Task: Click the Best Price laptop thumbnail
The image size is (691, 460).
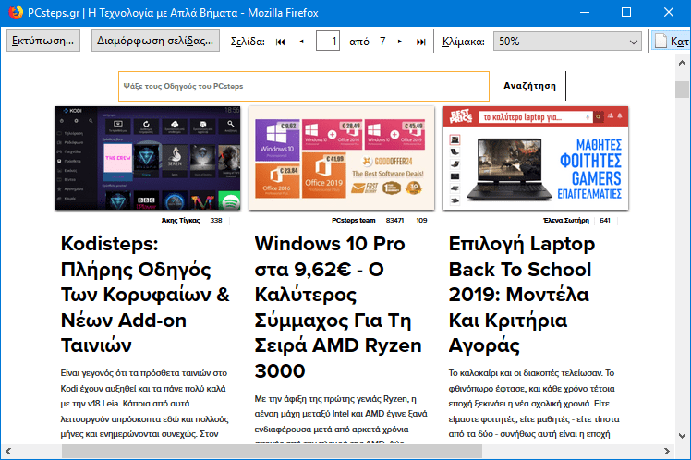Action: pyautogui.click(x=536, y=158)
